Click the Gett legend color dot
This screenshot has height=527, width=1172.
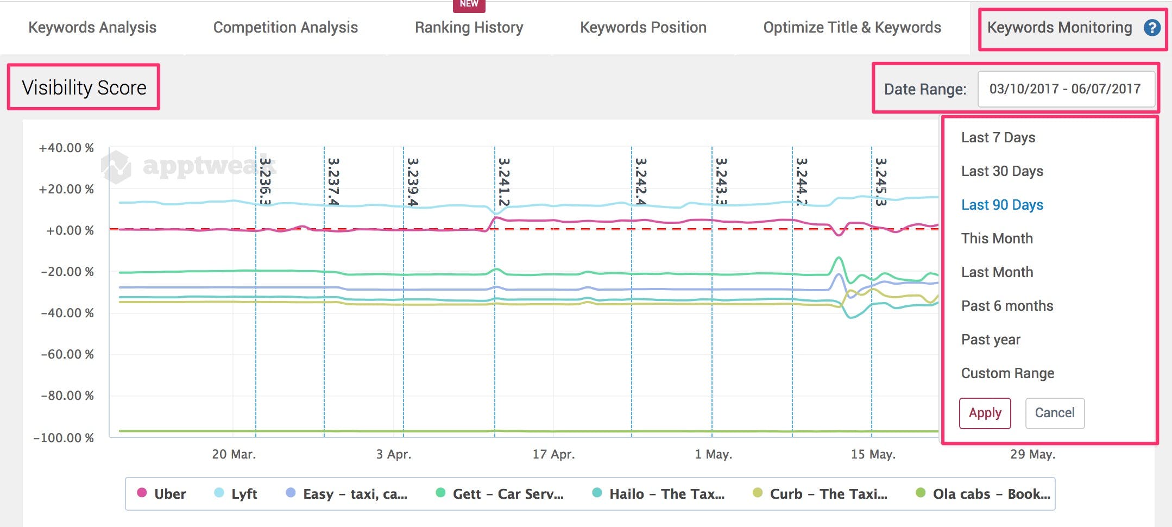(440, 493)
